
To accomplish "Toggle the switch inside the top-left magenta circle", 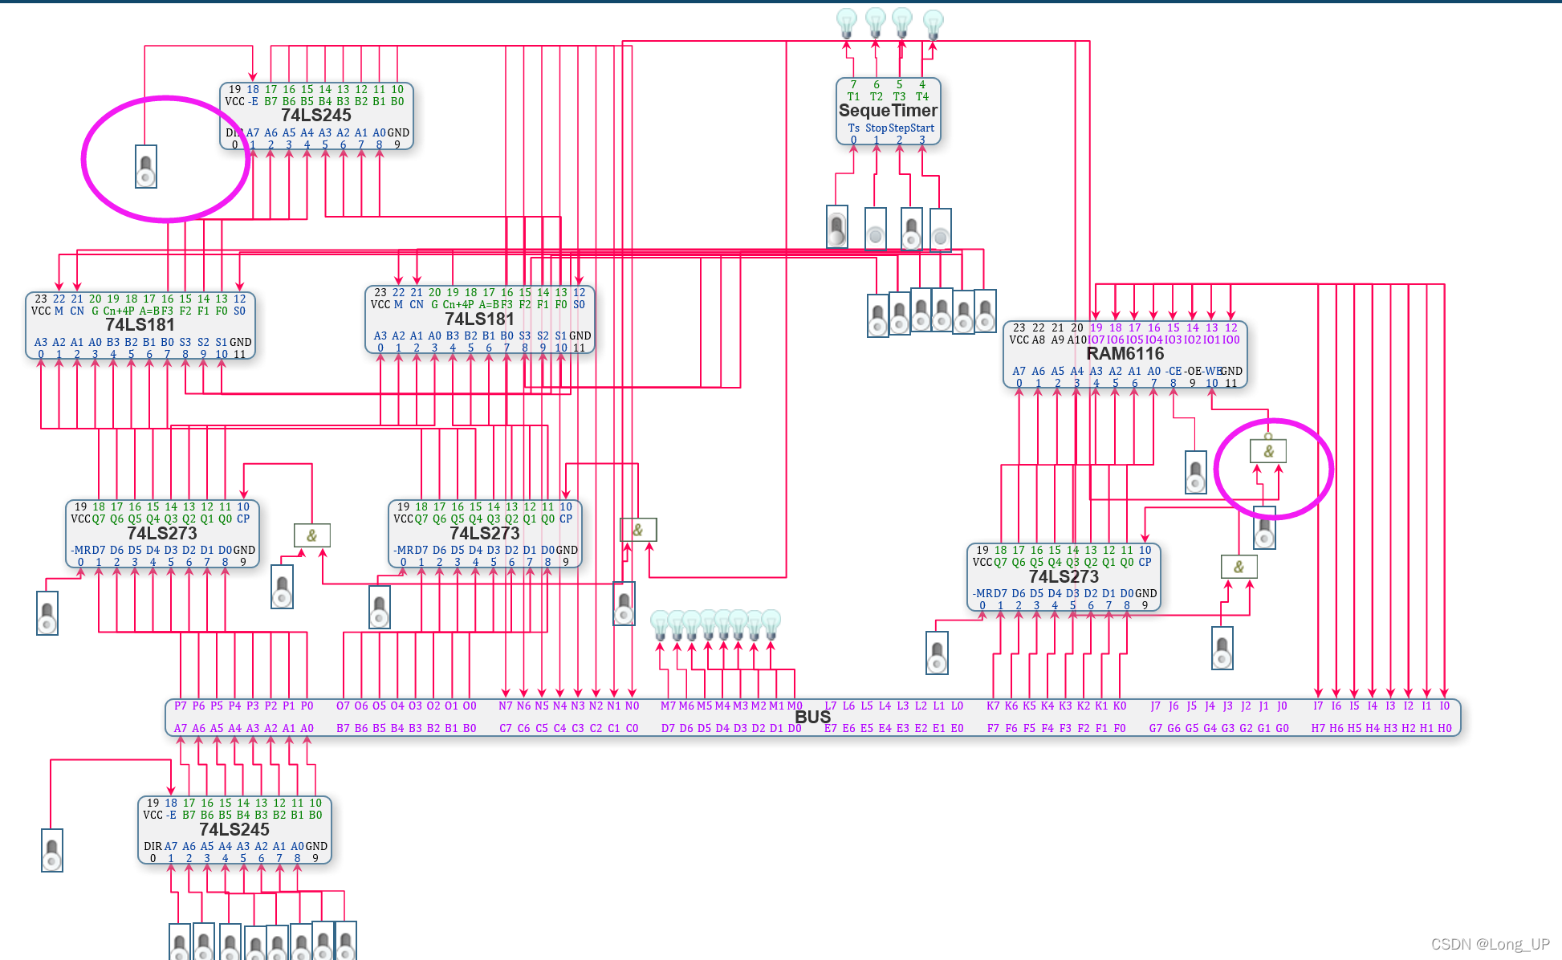I will (x=146, y=167).
